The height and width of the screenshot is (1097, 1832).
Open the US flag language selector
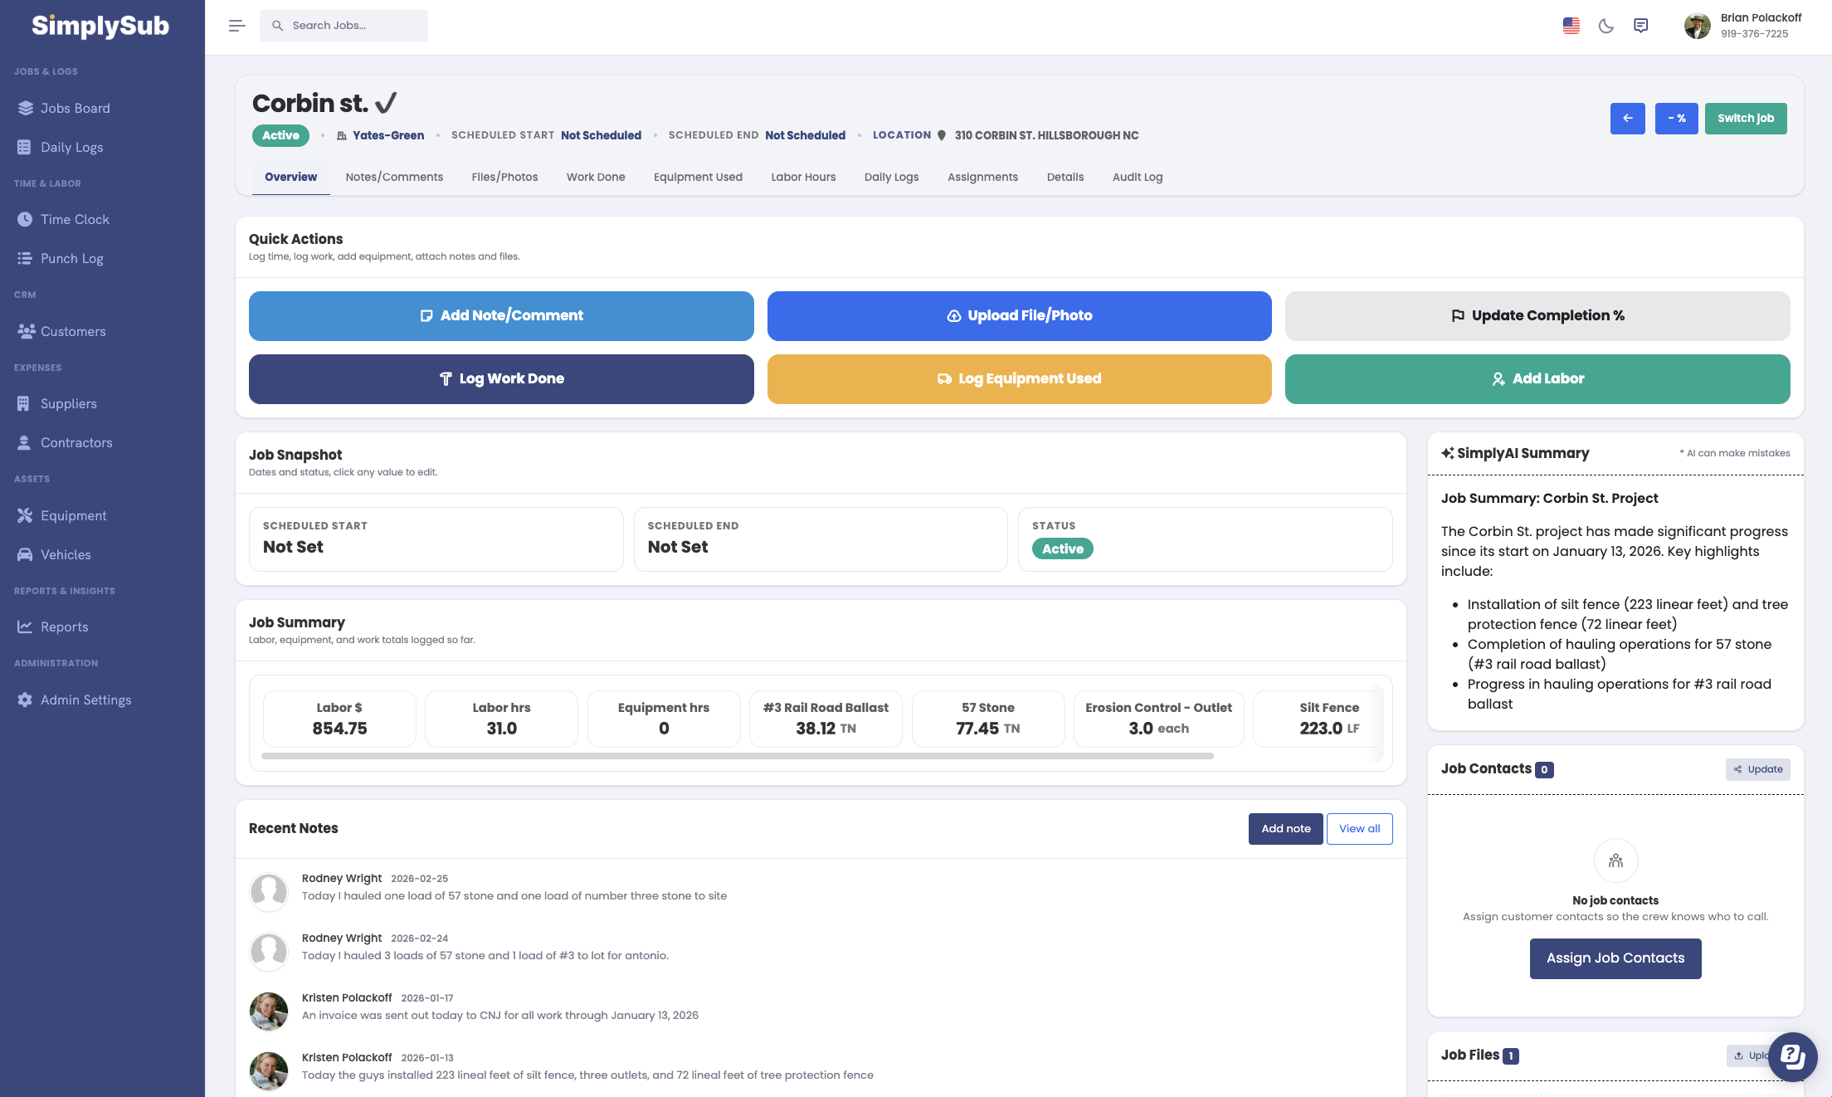tap(1571, 26)
